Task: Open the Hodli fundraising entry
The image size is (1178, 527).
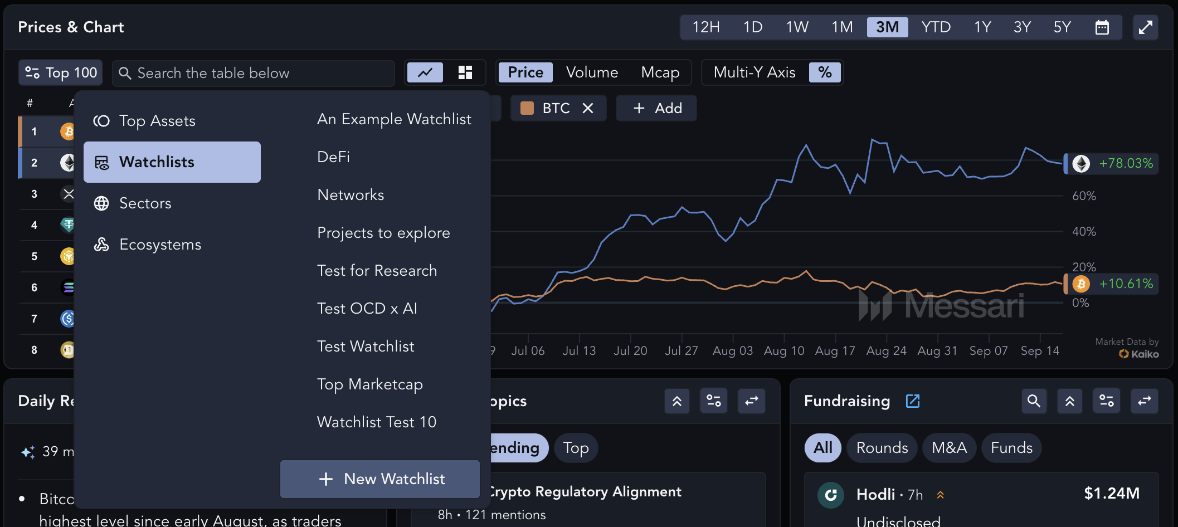Action: pos(981,500)
